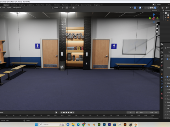Jump to the timeline start frame

click(61, 113)
